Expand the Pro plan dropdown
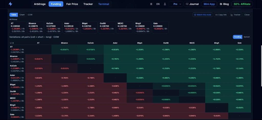This screenshot has width=262, height=120. pos(176,4)
